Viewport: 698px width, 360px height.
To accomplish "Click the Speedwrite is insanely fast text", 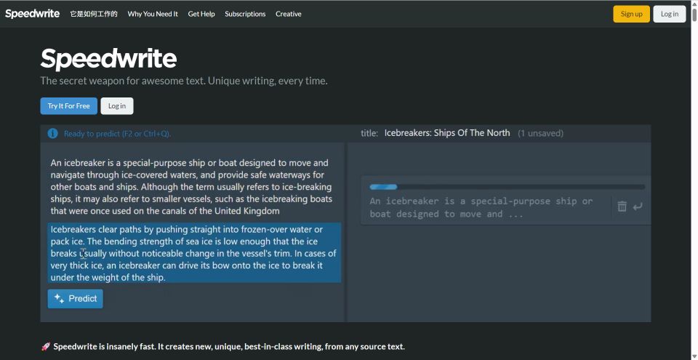I will [x=229, y=346].
